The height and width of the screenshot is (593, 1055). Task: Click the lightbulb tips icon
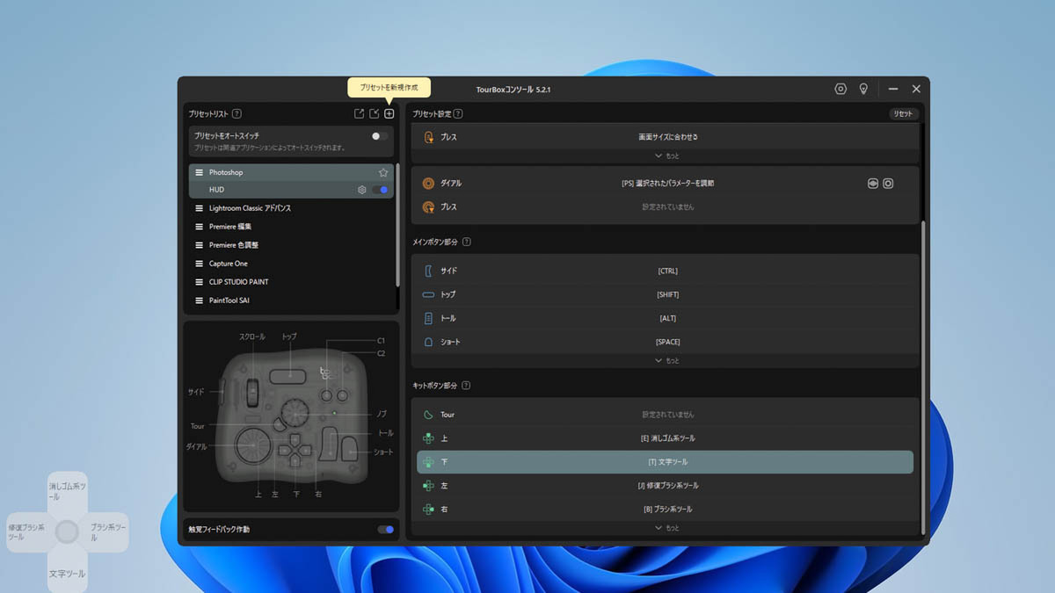click(863, 90)
